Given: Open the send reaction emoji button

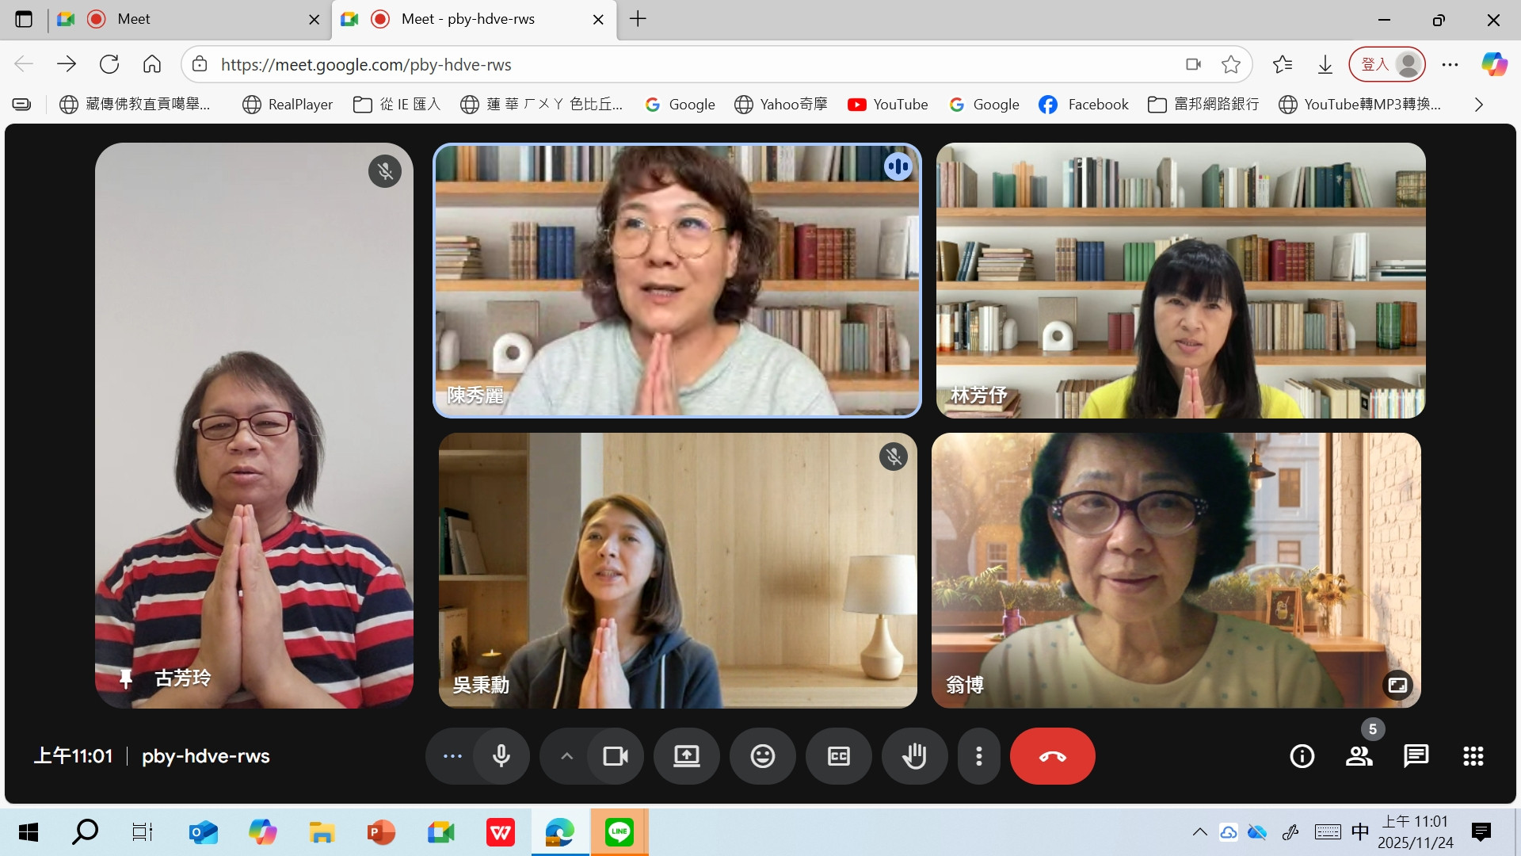Looking at the screenshot, I should click(x=762, y=756).
